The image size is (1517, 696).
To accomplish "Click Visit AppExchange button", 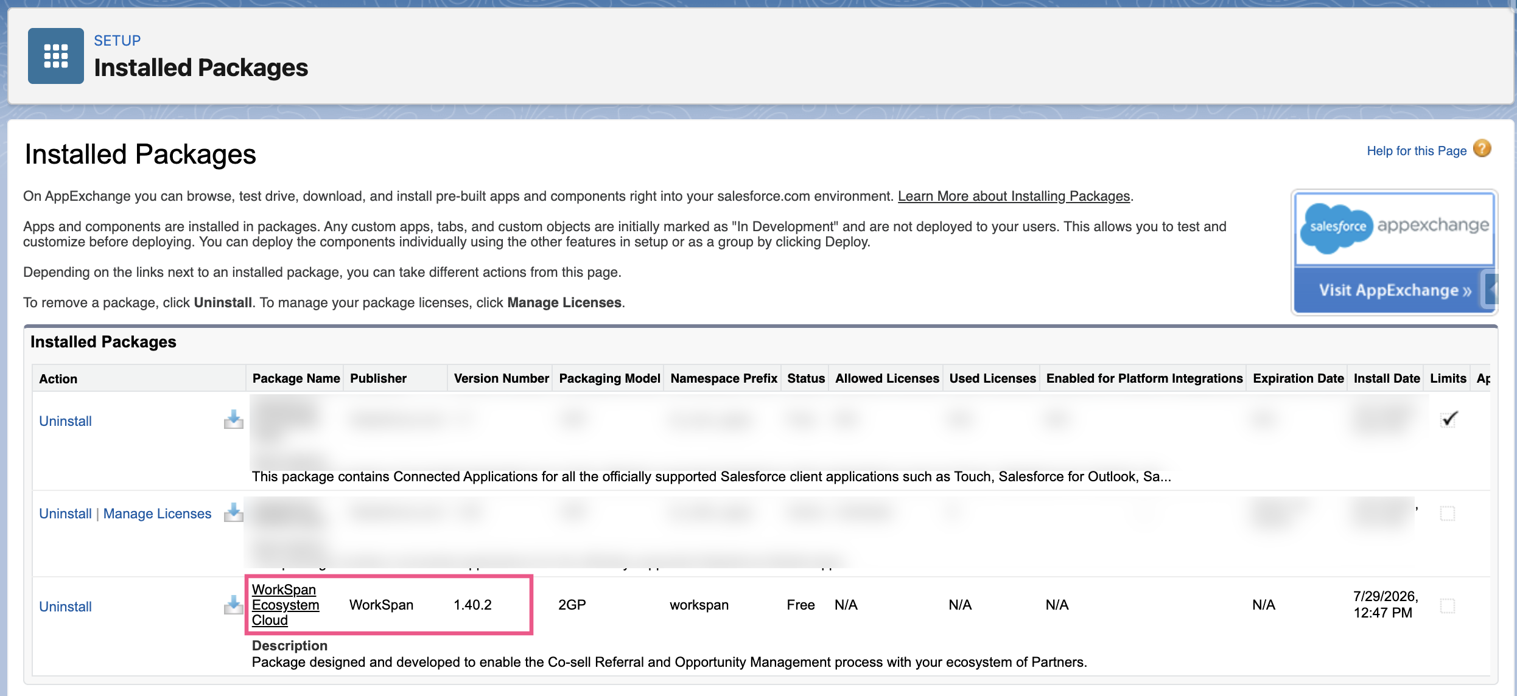I will [x=1394, y=290].
